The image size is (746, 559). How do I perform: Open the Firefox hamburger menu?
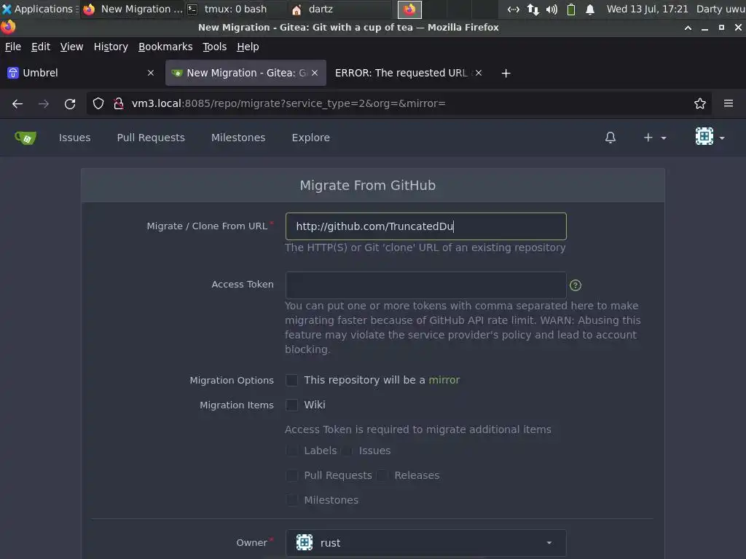(729, 103)
